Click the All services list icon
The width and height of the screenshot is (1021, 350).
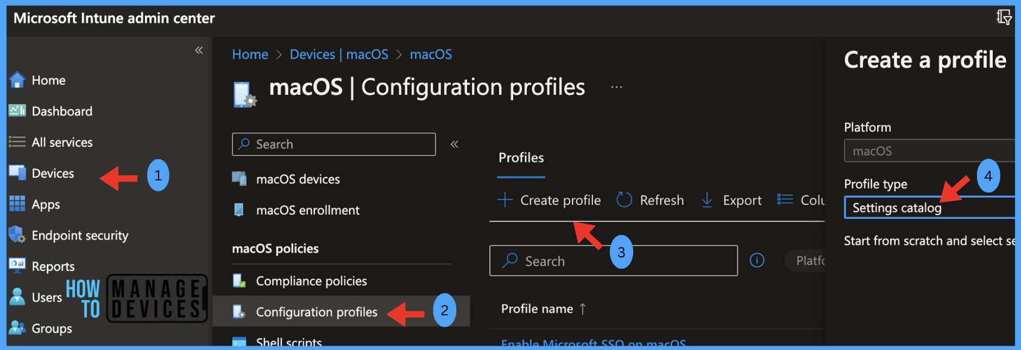pyautogui.click(x=17, y=142)
